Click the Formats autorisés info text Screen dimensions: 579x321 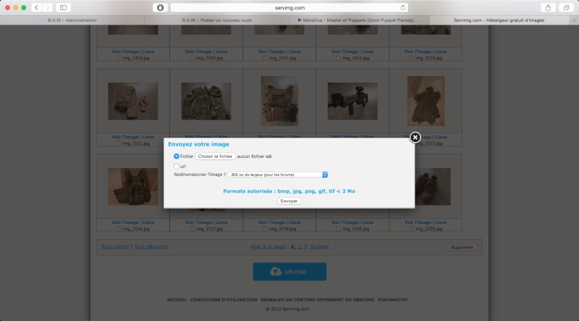pyautogui.click(x=289, y=191)
